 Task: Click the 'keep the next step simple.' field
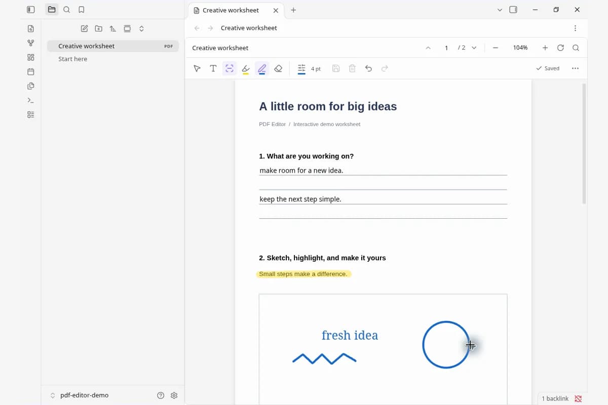tap(383, 199)
